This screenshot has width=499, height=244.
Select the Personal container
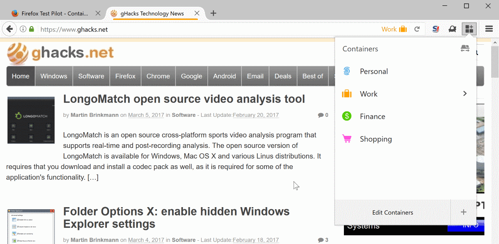373,71
